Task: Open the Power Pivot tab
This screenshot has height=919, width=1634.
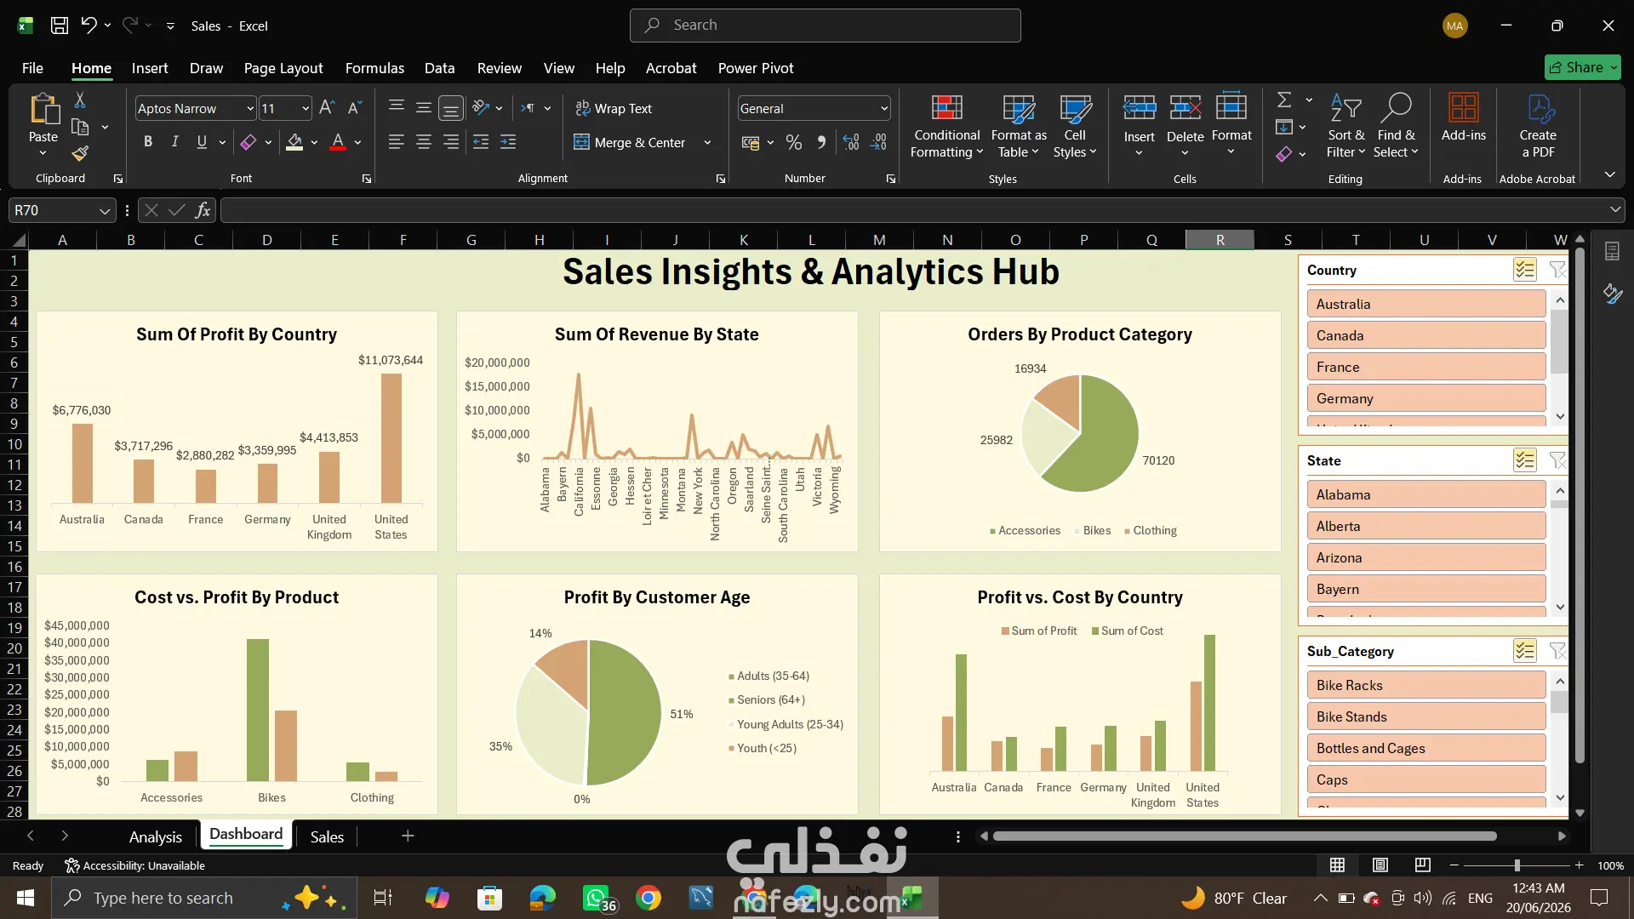Action: tap(756, 68)
